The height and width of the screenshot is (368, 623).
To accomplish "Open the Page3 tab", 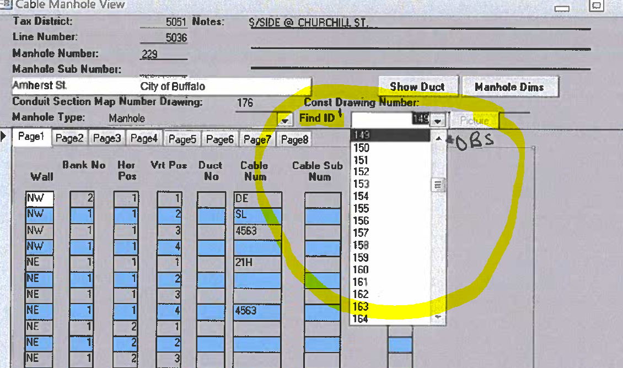I will coord(107,138).
